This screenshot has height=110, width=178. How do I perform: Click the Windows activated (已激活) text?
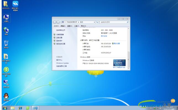pyautogui.click(x=88, y=60)
